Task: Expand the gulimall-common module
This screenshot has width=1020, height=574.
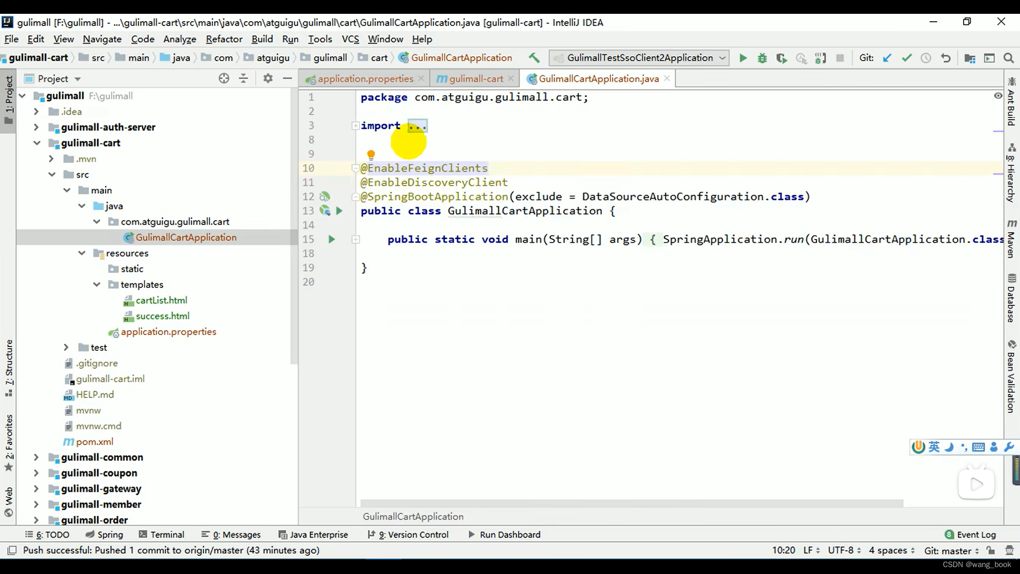Action: click(x=36, y=457)
